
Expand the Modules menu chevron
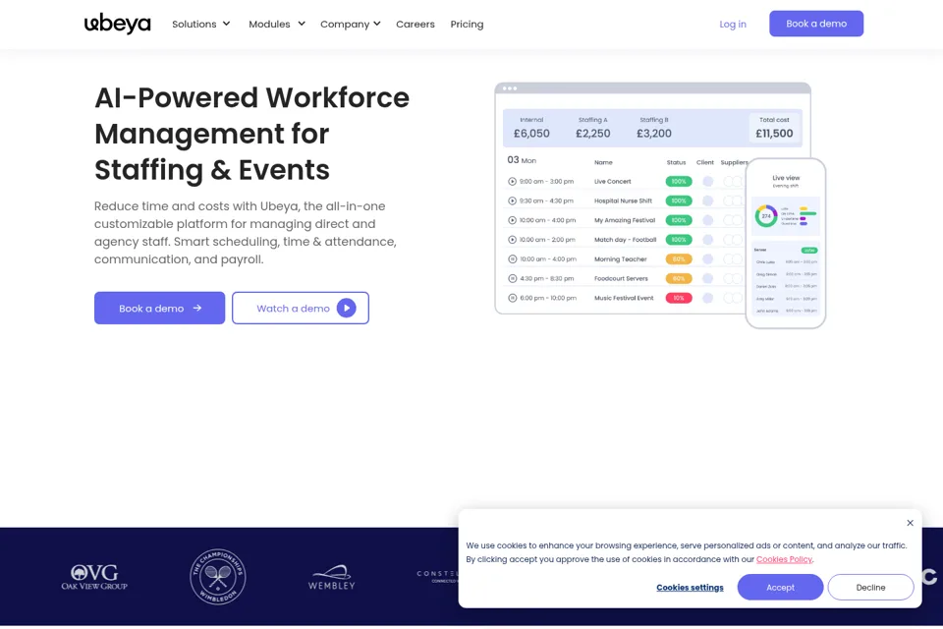coord(302,24)
